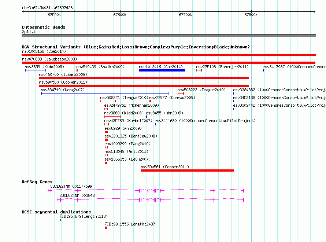Viewport: 326px width, 242px height.
Task: Click the SUCLG2|NM_001177599 gene label
Action: click(71, 186)
